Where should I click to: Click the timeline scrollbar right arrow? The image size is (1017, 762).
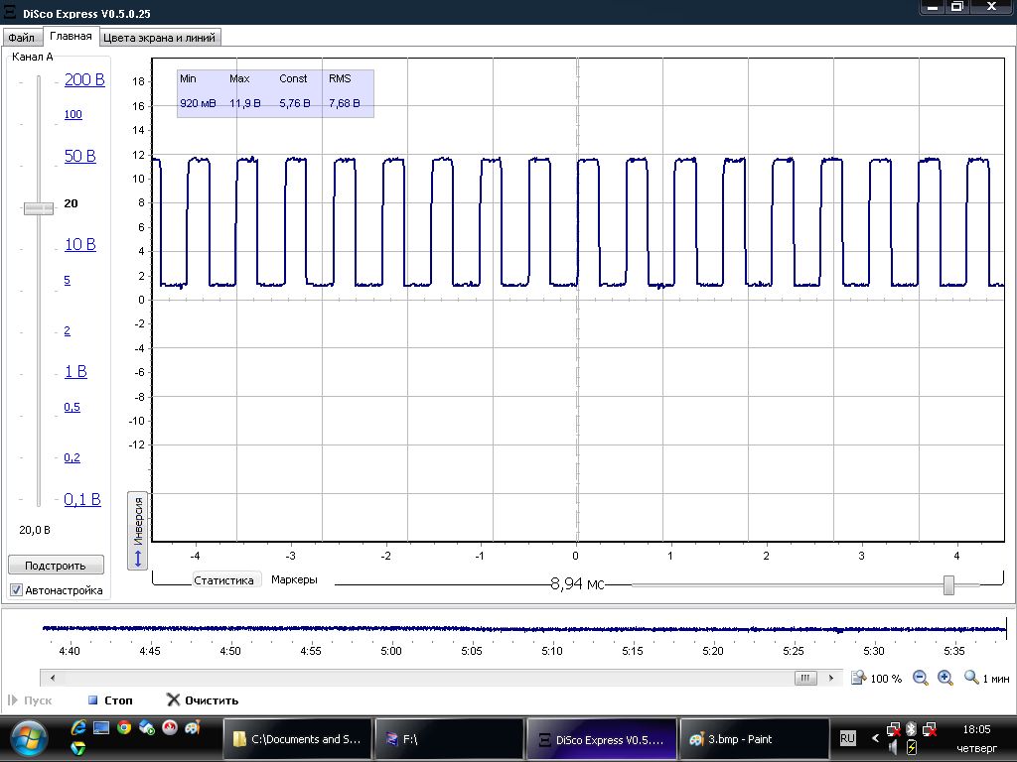[831, 678]
